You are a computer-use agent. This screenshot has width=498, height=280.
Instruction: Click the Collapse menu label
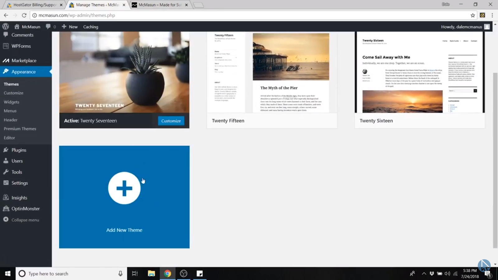coord(25,220)
